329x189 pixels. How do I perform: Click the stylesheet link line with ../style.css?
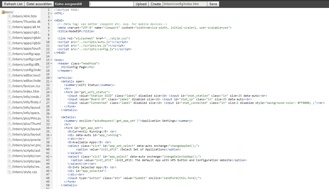pos(94,38)
